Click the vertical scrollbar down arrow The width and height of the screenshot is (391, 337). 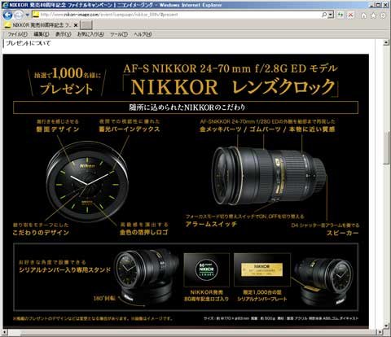(386, 326)
